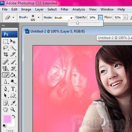Click the eraser tool preset icon

click(x=8, y=18)
